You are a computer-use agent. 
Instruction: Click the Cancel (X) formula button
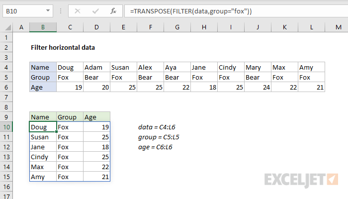(78, 11)
